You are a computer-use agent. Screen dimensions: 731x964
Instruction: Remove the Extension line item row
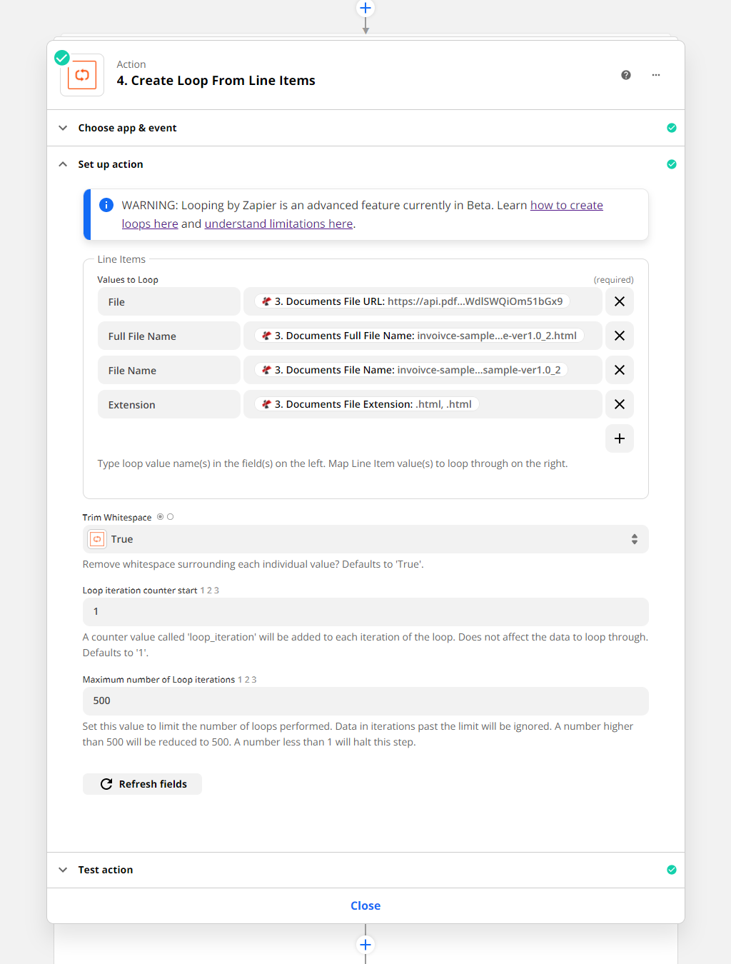tap(619, 404)
